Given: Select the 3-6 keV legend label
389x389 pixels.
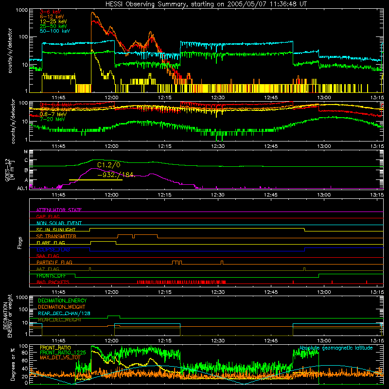Looking at the screenshot, I should click(x=50, y=12).
